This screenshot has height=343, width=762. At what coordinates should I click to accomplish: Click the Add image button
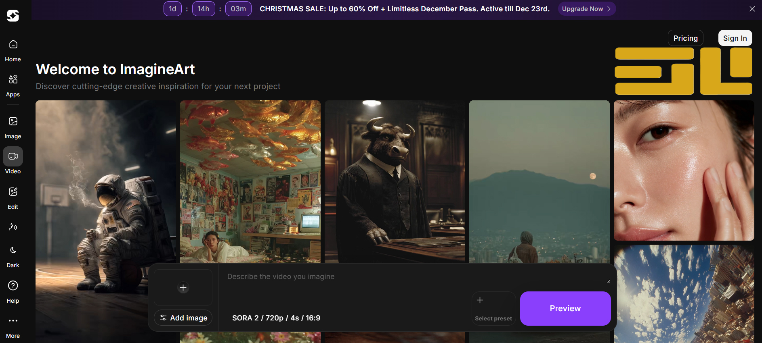[183, 318]
